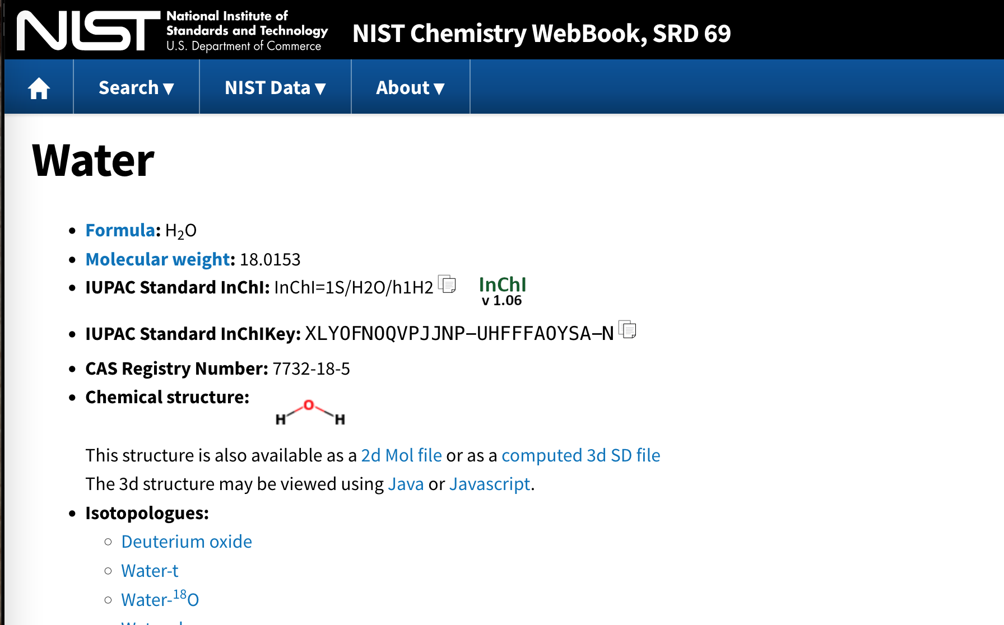Open the Water-t isotopologue link
This screenshot has height=625, width=1004.
tap(150, 571)
